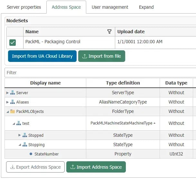This screenshot has height=179, width=196.
Task: Click the Aliases object node icon
Action: pyautogui.click(x=13, y=102)
